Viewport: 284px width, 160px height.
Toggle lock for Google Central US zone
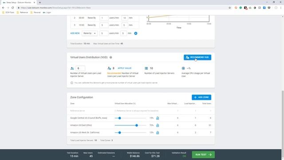click(x=158, y=118)
